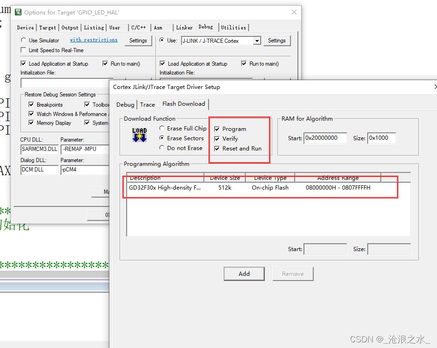Image resolution: width=437 pixels, height=348 pixels.
Task: Click the Address Range column header
Action: [338, 178]
